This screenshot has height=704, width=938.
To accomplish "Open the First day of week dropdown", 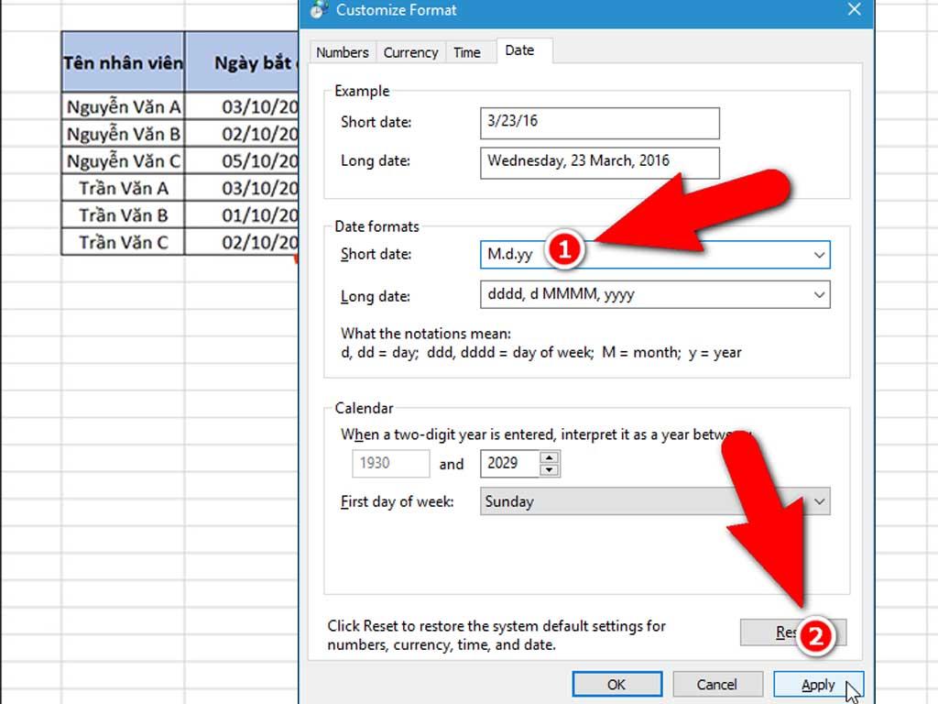I will (x=819, y=501).
